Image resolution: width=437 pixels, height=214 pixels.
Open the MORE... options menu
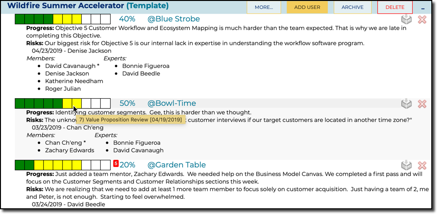click(x=264, y=8)
